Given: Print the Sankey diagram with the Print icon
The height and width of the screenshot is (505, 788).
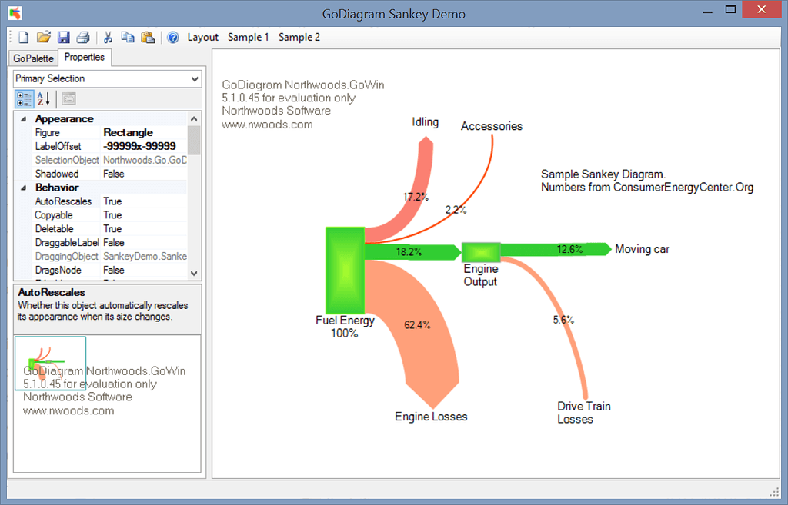Looking at the screenshot, I should tap(83, 37).
